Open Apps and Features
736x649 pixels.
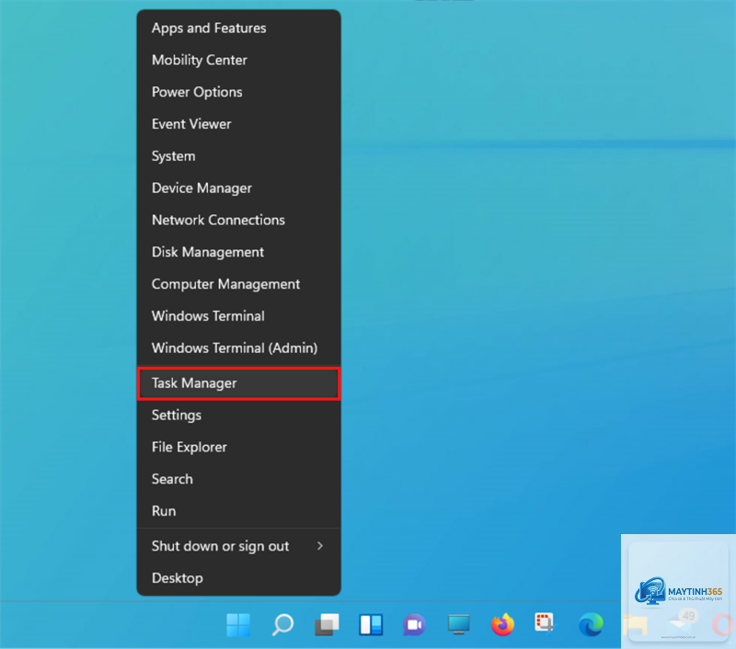point(238,28)
